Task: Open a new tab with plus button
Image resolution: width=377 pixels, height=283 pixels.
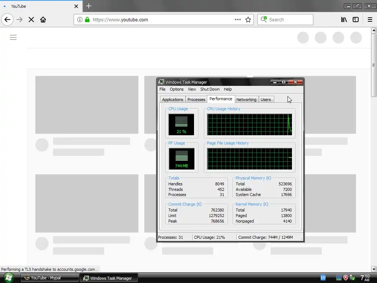Action: coord(89,6)
